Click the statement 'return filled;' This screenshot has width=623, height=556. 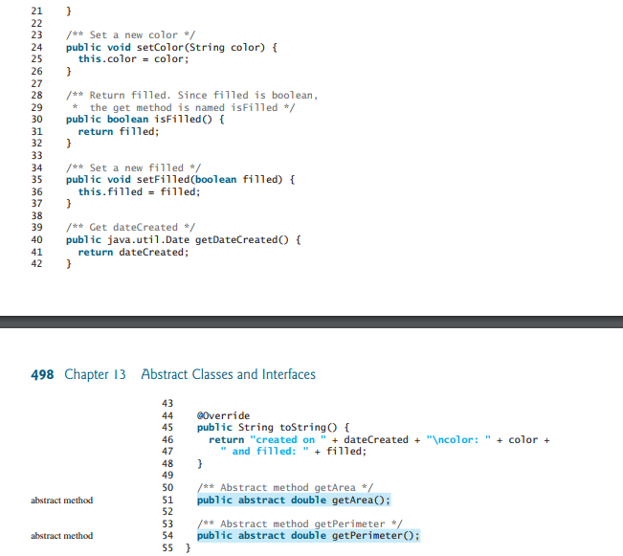(x=119, y=131)
